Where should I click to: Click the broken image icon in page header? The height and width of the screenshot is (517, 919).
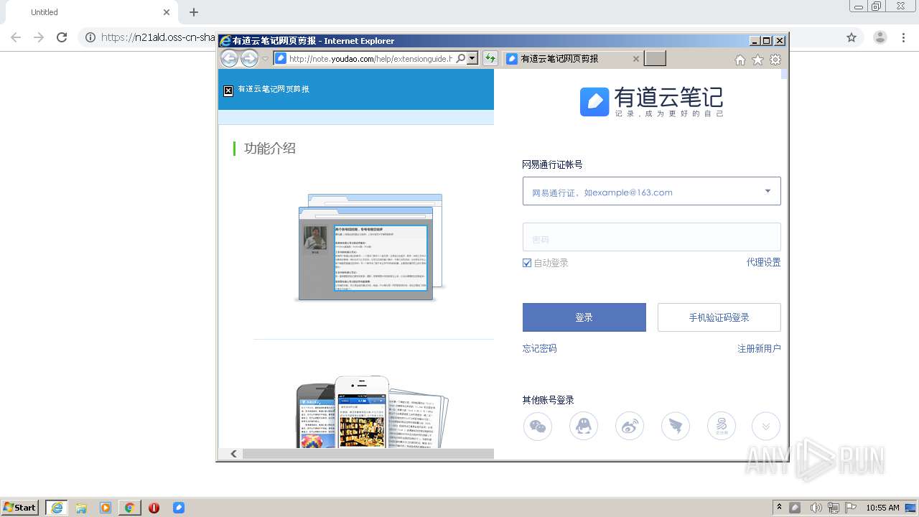pos(228,90)
